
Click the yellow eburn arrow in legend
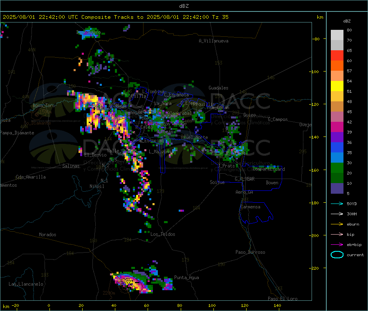[x=337, y=224]
